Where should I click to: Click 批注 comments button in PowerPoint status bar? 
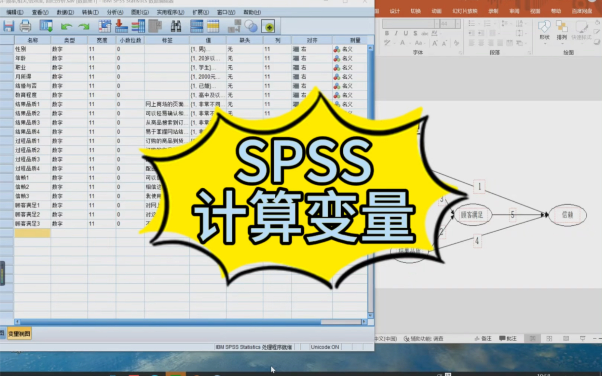coord(508,339)
